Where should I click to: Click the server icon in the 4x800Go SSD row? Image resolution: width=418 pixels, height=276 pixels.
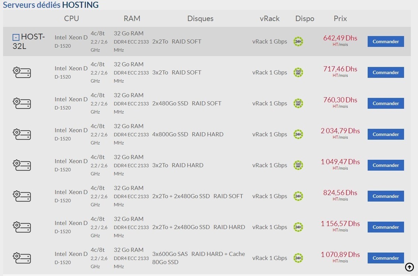[x=22, y=134]
